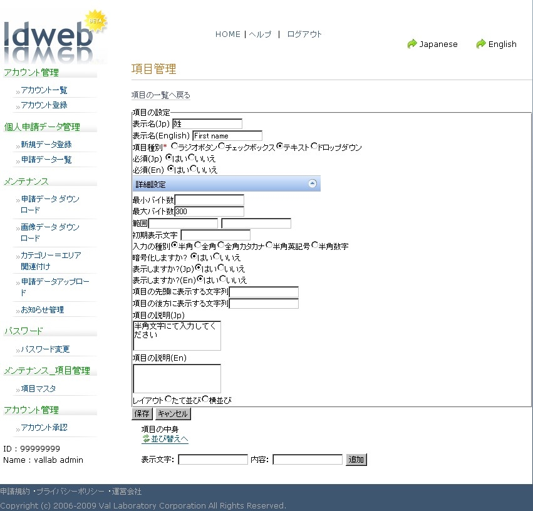This screenshot has height=511, width=533.
Task: Open 画像データ ダウンロード in sidebar
Action: pos(50,232)
